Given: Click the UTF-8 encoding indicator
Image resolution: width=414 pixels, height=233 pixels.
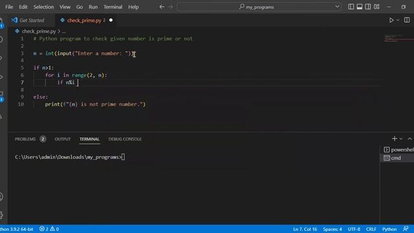Looking at the screenshot, I should tap(354, 229).
